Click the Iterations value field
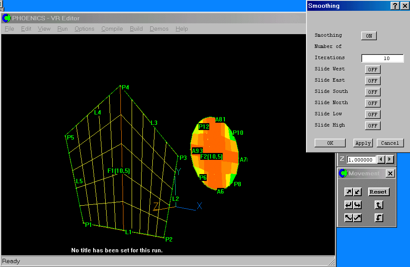 [382, 57]
